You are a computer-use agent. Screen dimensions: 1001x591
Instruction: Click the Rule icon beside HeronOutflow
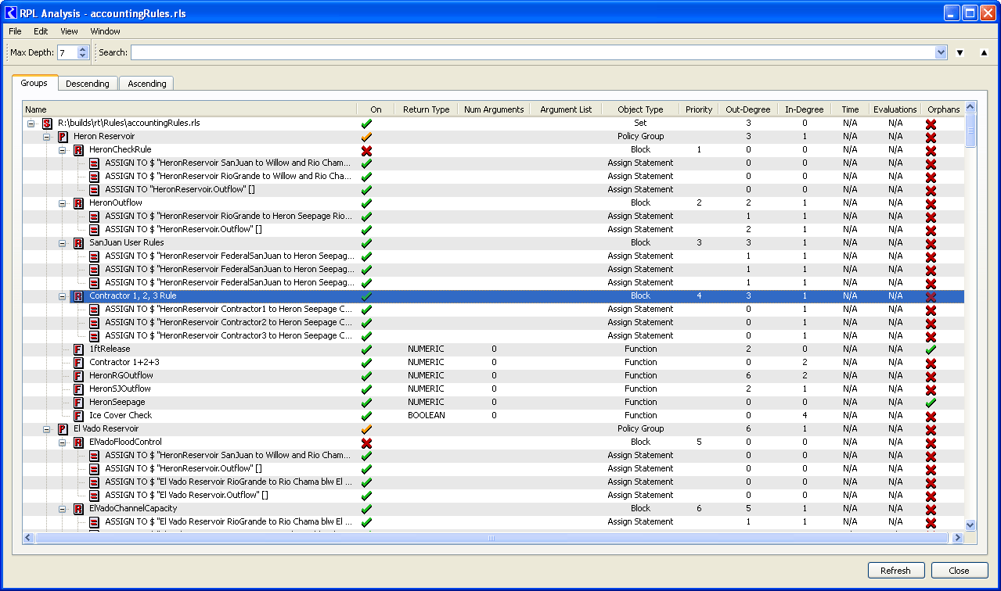click(x=78, y=203)
